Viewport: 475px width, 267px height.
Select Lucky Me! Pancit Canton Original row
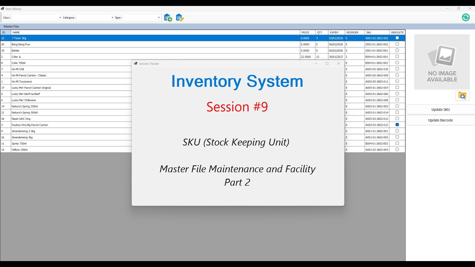[x=66, y=88]
